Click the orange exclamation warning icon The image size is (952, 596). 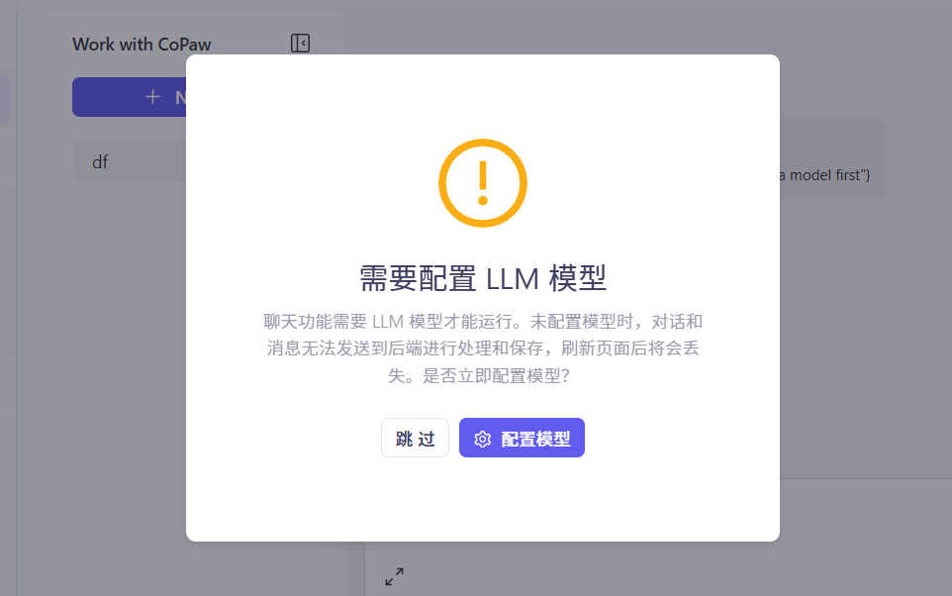click(x=483, y=183)
